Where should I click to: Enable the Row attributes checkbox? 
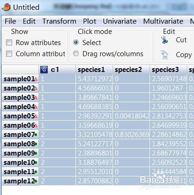(9, 42)
